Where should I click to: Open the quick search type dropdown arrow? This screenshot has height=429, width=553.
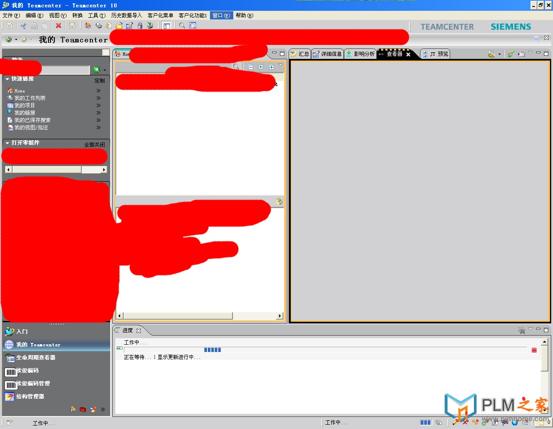(105, 70)
